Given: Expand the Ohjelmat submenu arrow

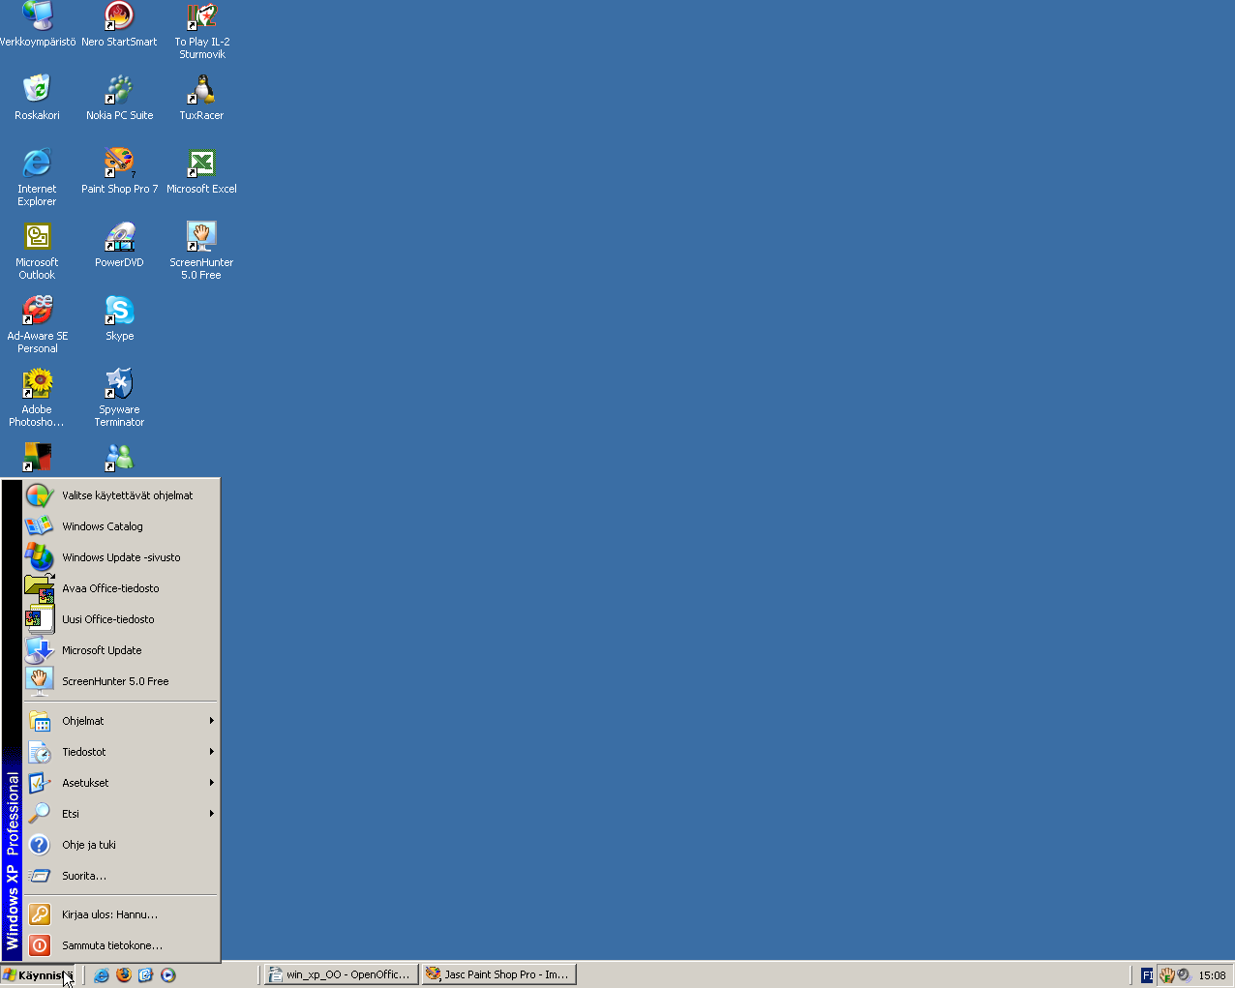Looking at the screenshot, I should click(x=211, y=721).
